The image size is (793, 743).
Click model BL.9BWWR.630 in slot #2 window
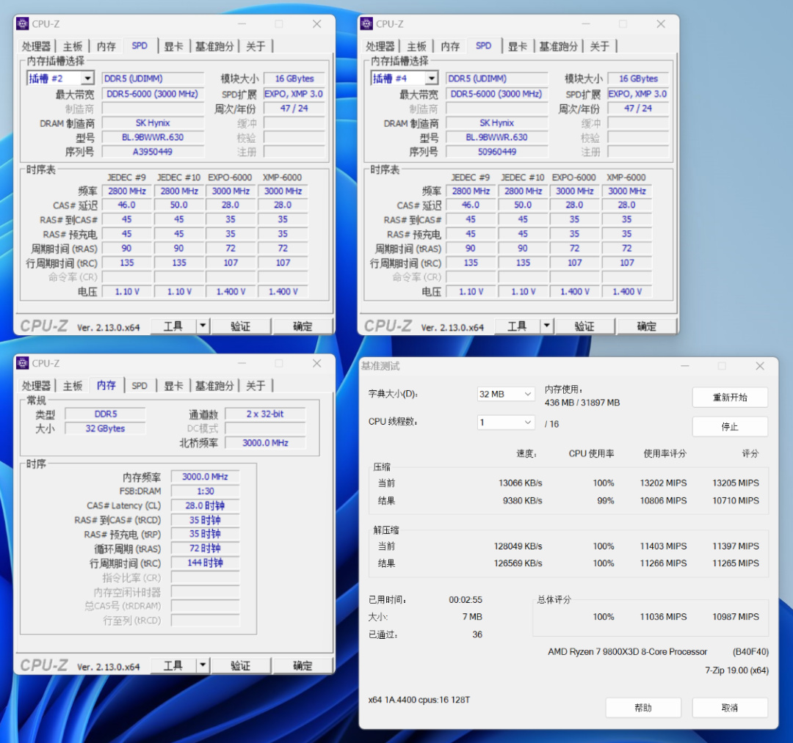point(153,137)
